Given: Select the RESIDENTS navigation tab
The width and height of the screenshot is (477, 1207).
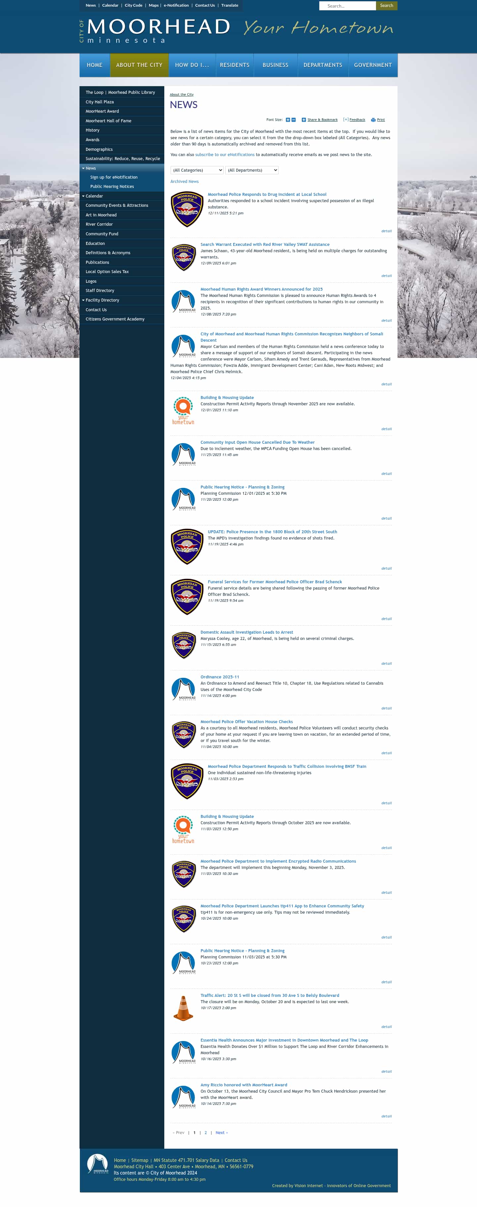Looking at the screenshot, I should (235, 65).
